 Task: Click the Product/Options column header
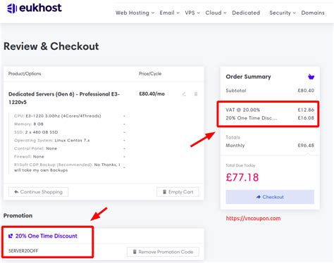[25, 74]
